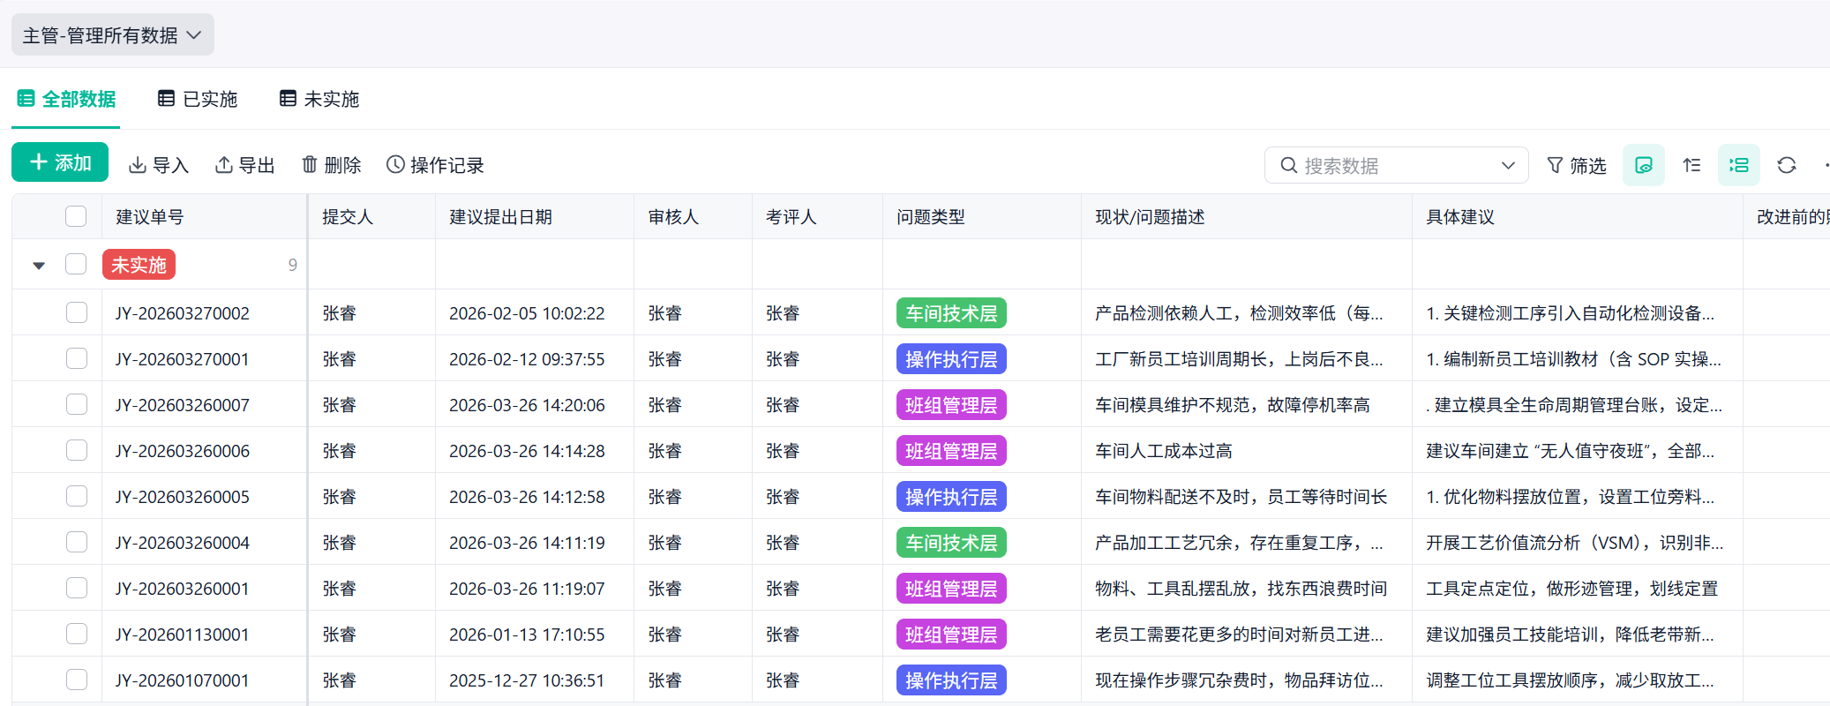This screenshot has height=706, width=1830.
Task: Open 操作记录 history
Action: pos(435,165)
